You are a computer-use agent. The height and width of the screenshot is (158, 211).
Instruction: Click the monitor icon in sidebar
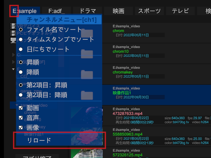(x=13, y=40)
